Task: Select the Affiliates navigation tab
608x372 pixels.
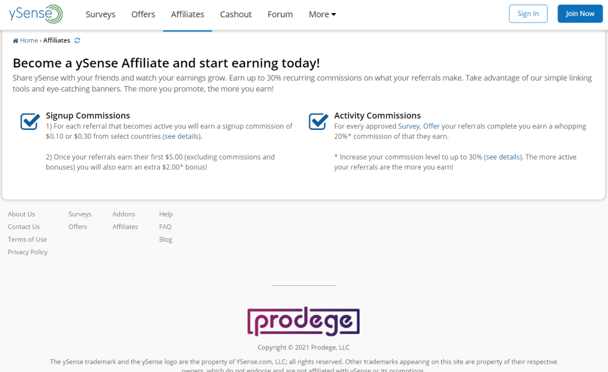Action: [187, 14]
